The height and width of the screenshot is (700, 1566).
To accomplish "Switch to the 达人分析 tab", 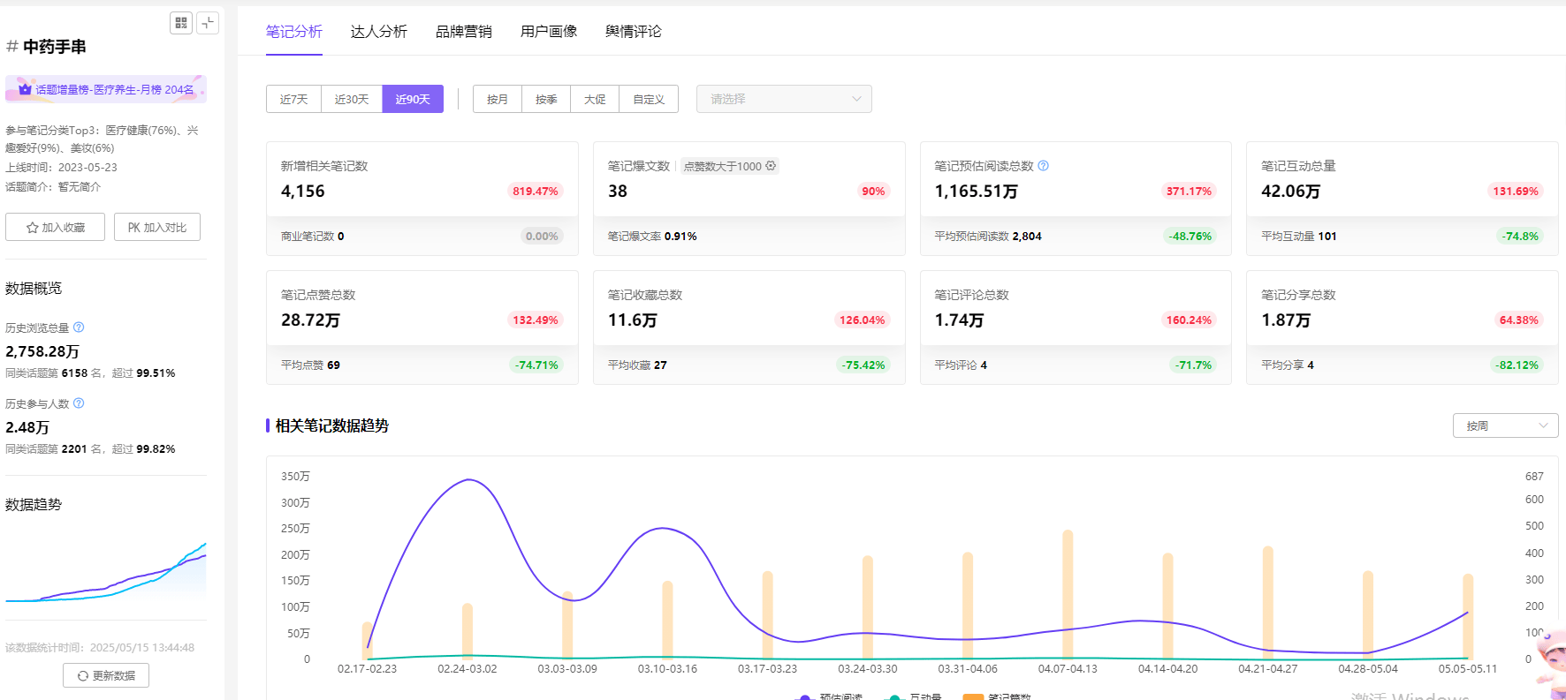I will coord(379,32).
